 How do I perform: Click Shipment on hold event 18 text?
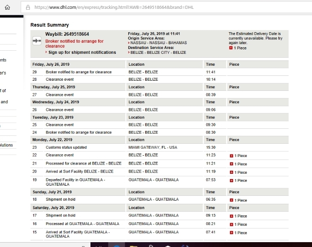tap(60, 199)
